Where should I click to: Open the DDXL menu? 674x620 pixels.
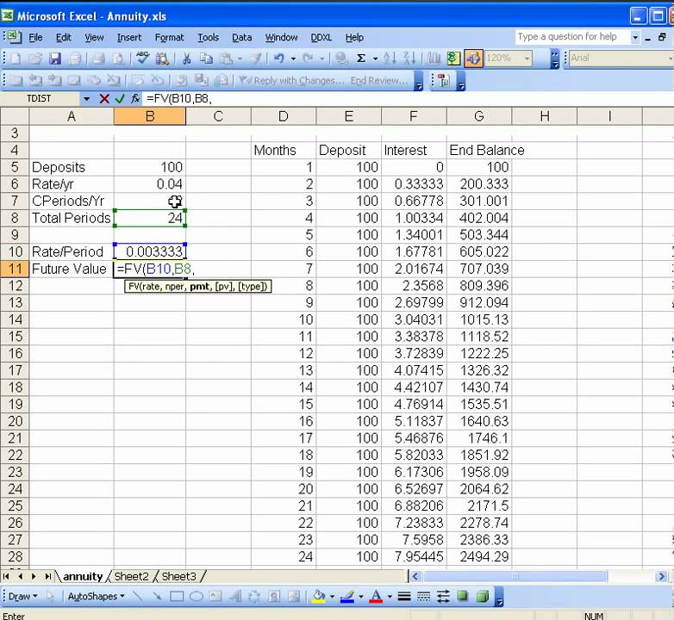321,38
